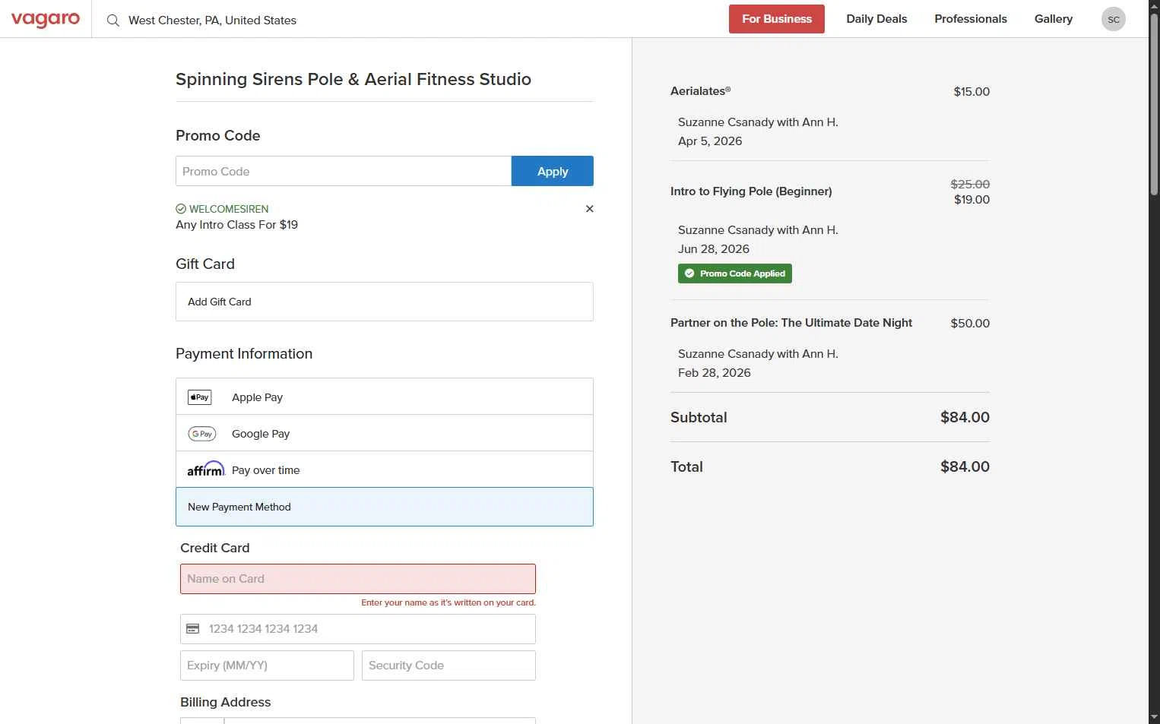Image resolution: width=1160 pixels, height=724 pixels.
Task: Click the Subtotal $84.00 amount
Action: point(965,417)
